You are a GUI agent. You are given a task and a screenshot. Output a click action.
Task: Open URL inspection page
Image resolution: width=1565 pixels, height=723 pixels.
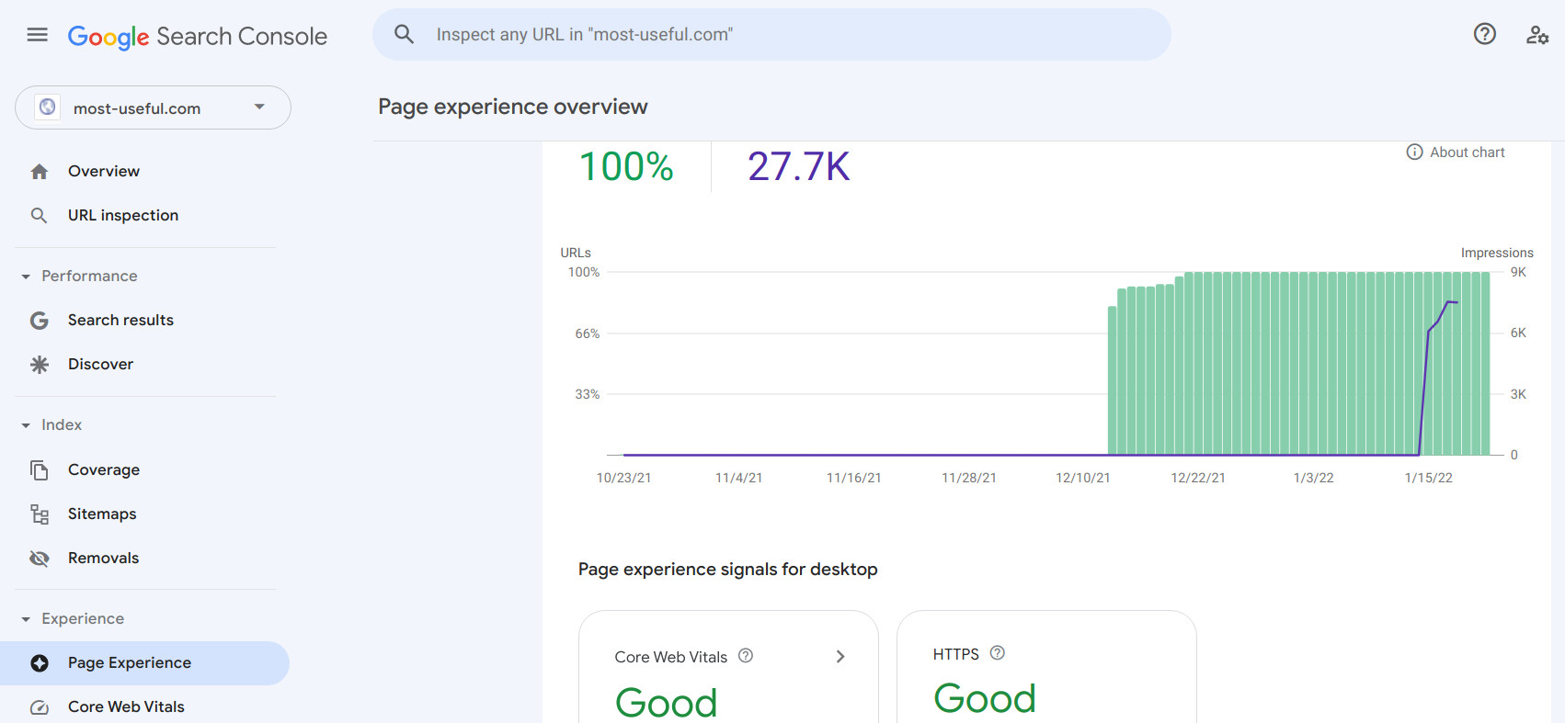[123, 215]
